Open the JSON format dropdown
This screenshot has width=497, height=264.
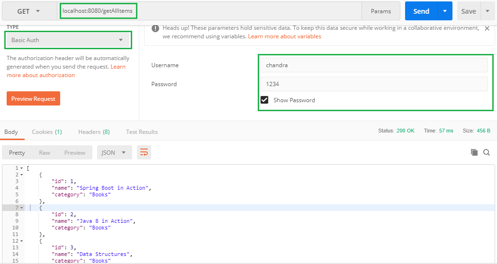coord(114,152)
